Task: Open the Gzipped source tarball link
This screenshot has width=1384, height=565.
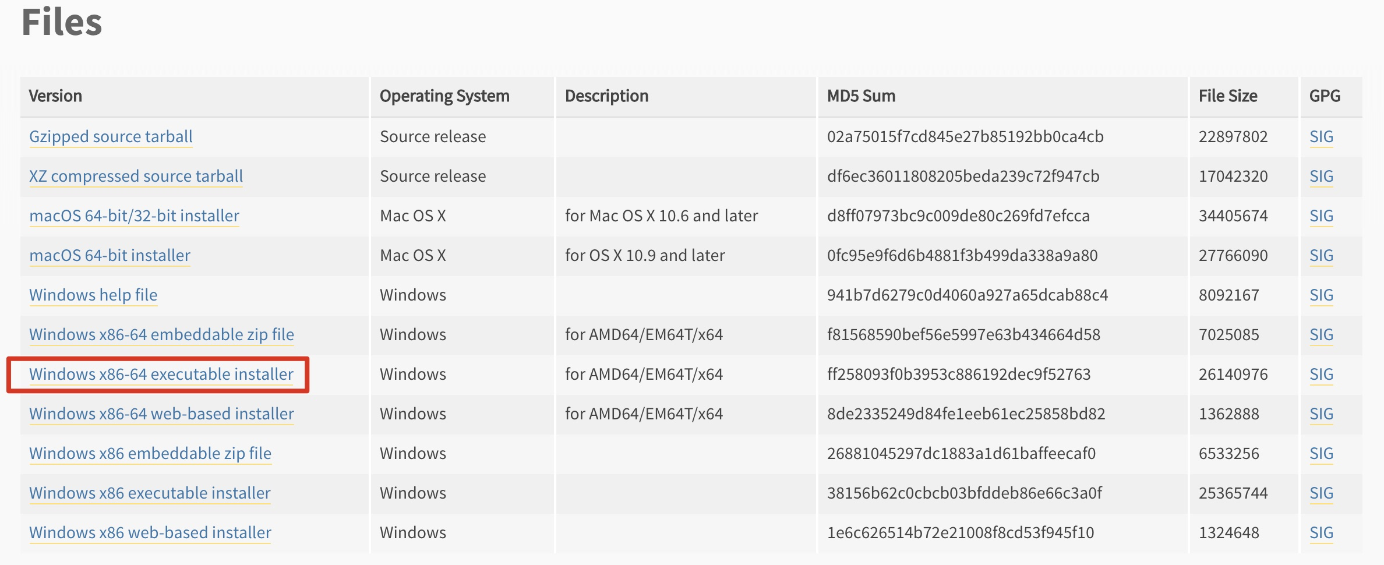Action: pyautogui.click(x=111, y=137)
